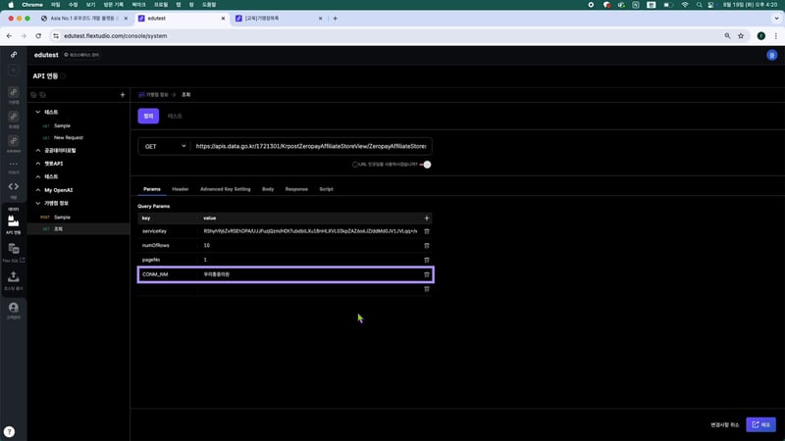The height and width of the screenshot is (441, 785).
Task: Click the help question mark icon
Action: point(9,431)
